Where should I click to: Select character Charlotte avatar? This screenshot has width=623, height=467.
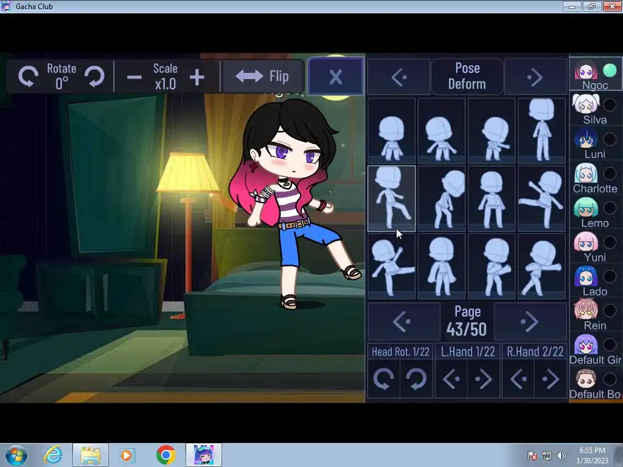(586, 173)
